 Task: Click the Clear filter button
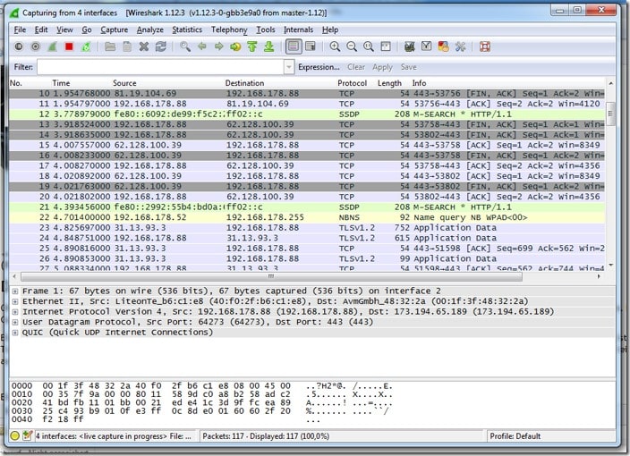coord(356,67)
